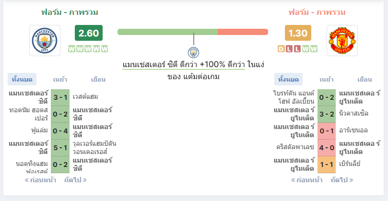This screenshot has width=388, height=201.
Task: Switch to right เยือน tab
Action: pos(364,80)
